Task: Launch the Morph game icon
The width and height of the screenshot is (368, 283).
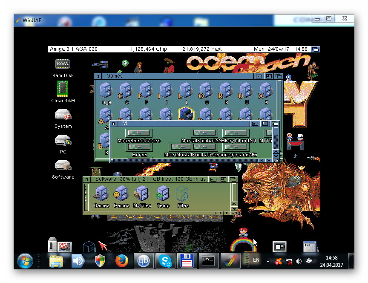Action: tap(139, 147)
